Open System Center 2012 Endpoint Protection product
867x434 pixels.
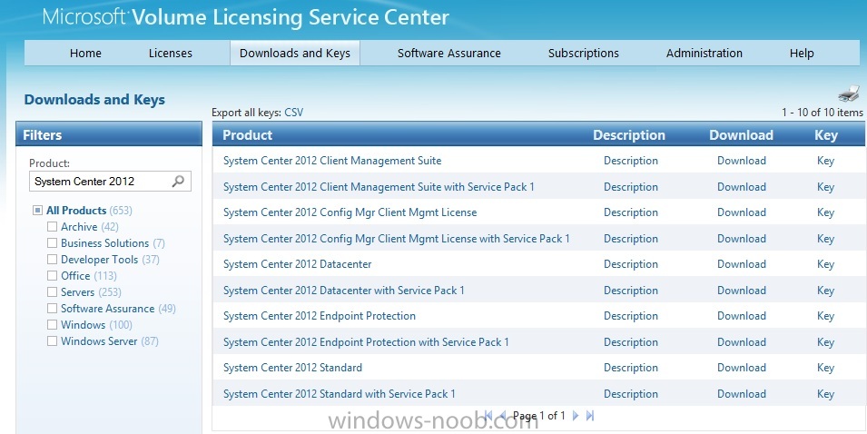(319, 316)
